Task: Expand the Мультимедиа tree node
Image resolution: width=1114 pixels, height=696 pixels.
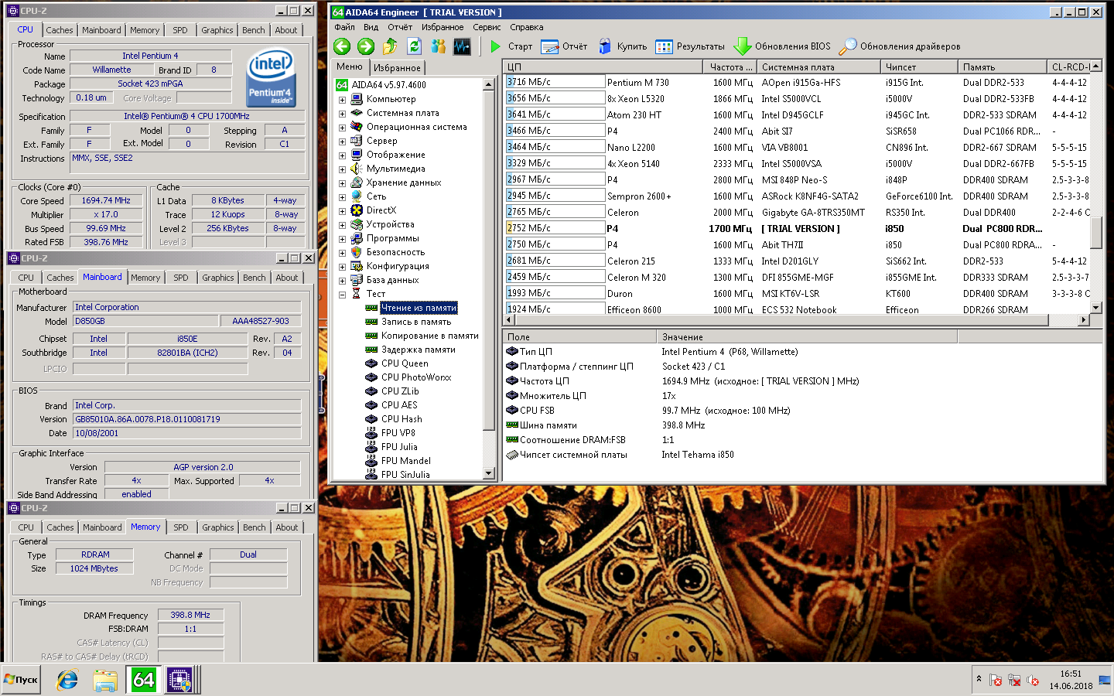Action: pos(342,169)
